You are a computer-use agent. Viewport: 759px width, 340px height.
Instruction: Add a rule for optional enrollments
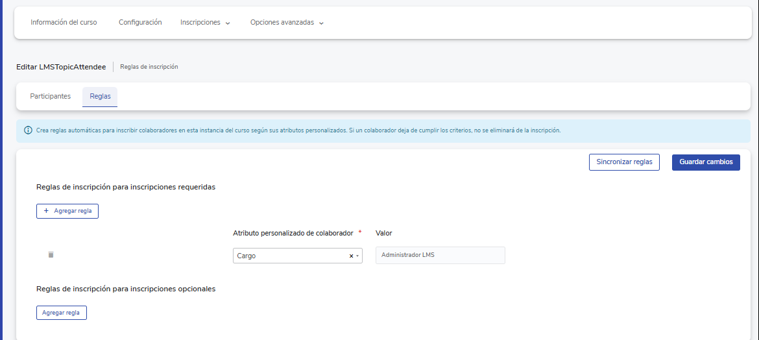pyautogui.click(x=61, y=313)
